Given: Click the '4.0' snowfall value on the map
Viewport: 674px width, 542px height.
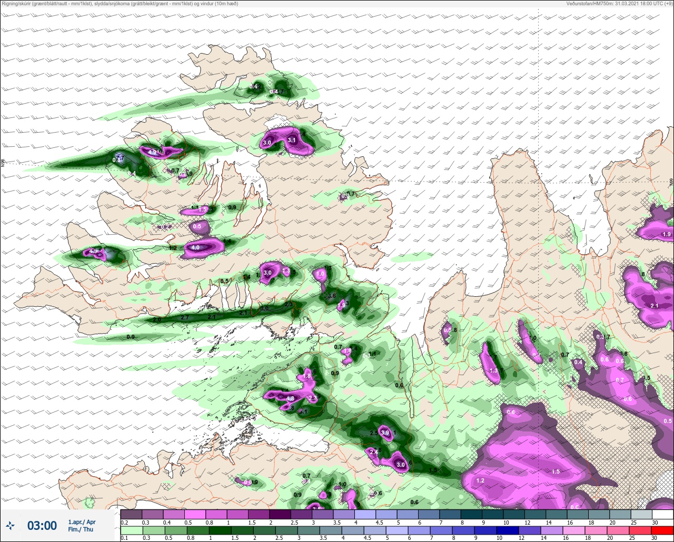Looking at the screenshot, I should 195,247.
